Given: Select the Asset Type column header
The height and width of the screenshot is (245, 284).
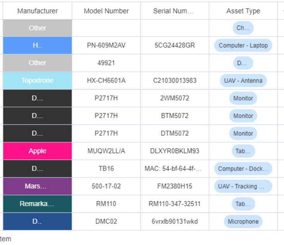Looking at the screenshot, I should (x=243, y=11).
